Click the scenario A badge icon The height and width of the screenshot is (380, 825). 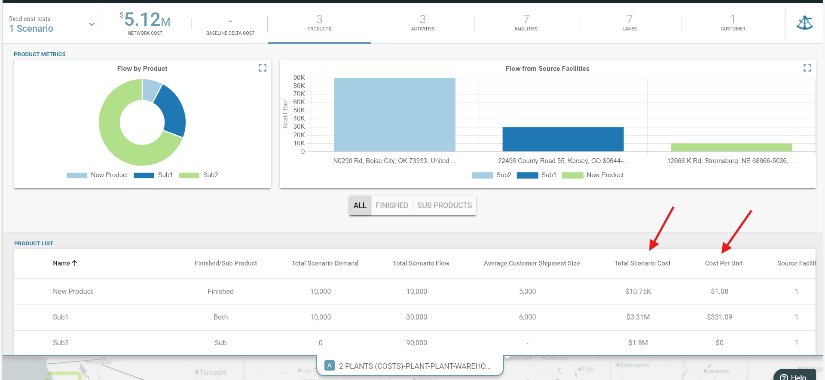pyautogui.click(x=330, y=365)
